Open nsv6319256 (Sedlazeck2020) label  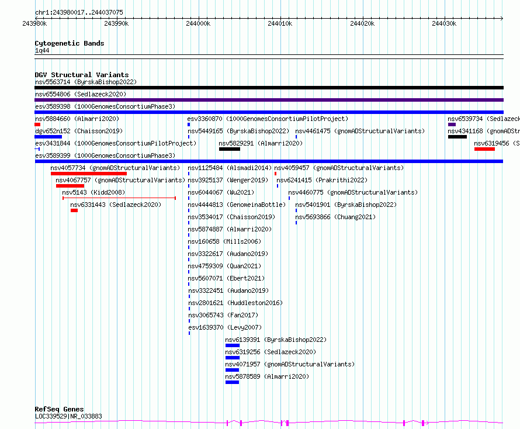pos(271,352)
